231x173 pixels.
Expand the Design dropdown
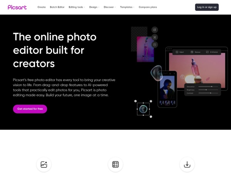(x=94, y=7)
